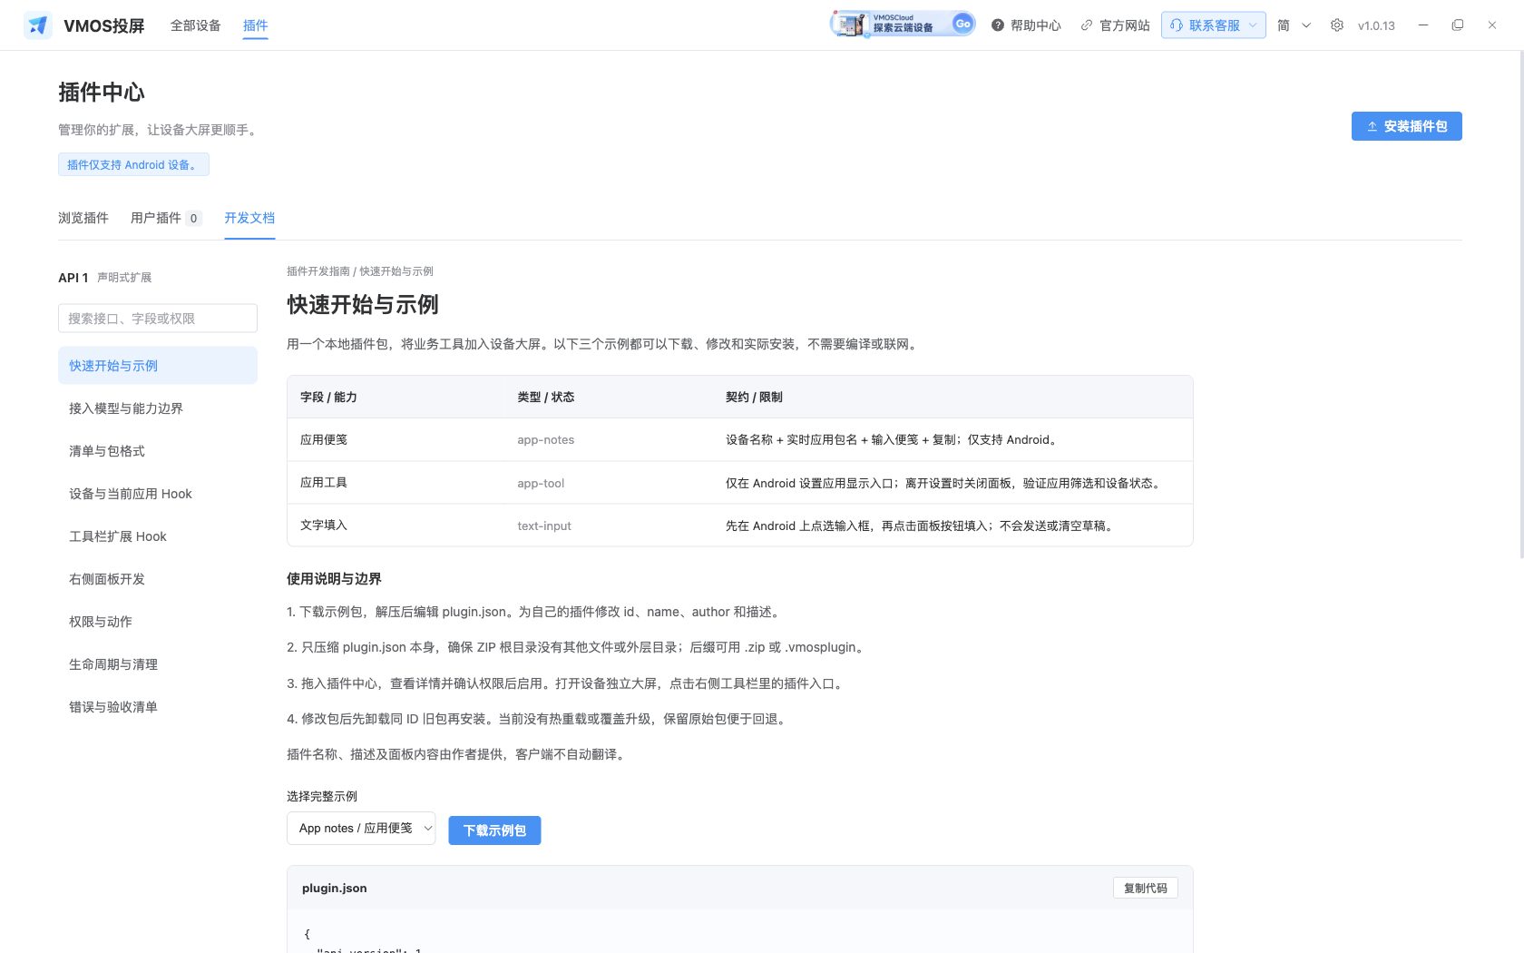Open settings gear icon
Screen dimensions: 1524x953
click(x=1336, y=25)
